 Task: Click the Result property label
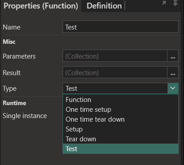coord(12,73)
